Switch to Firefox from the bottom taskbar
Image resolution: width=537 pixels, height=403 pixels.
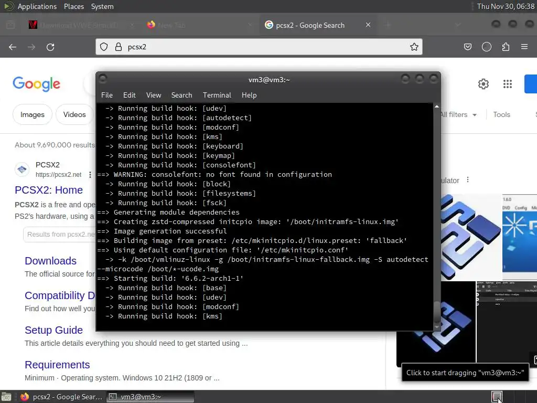(62, 397)
